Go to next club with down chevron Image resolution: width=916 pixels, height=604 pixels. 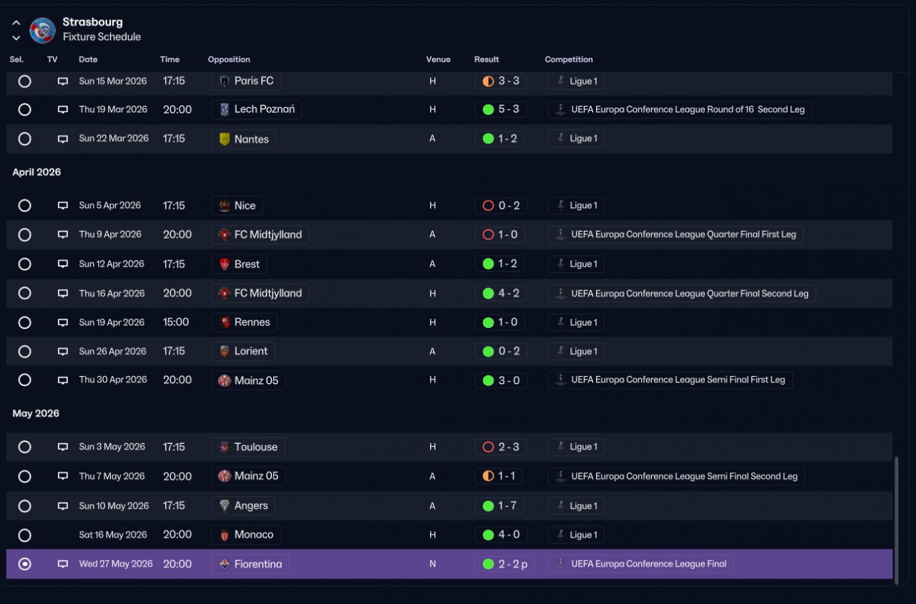pos(16,38)
